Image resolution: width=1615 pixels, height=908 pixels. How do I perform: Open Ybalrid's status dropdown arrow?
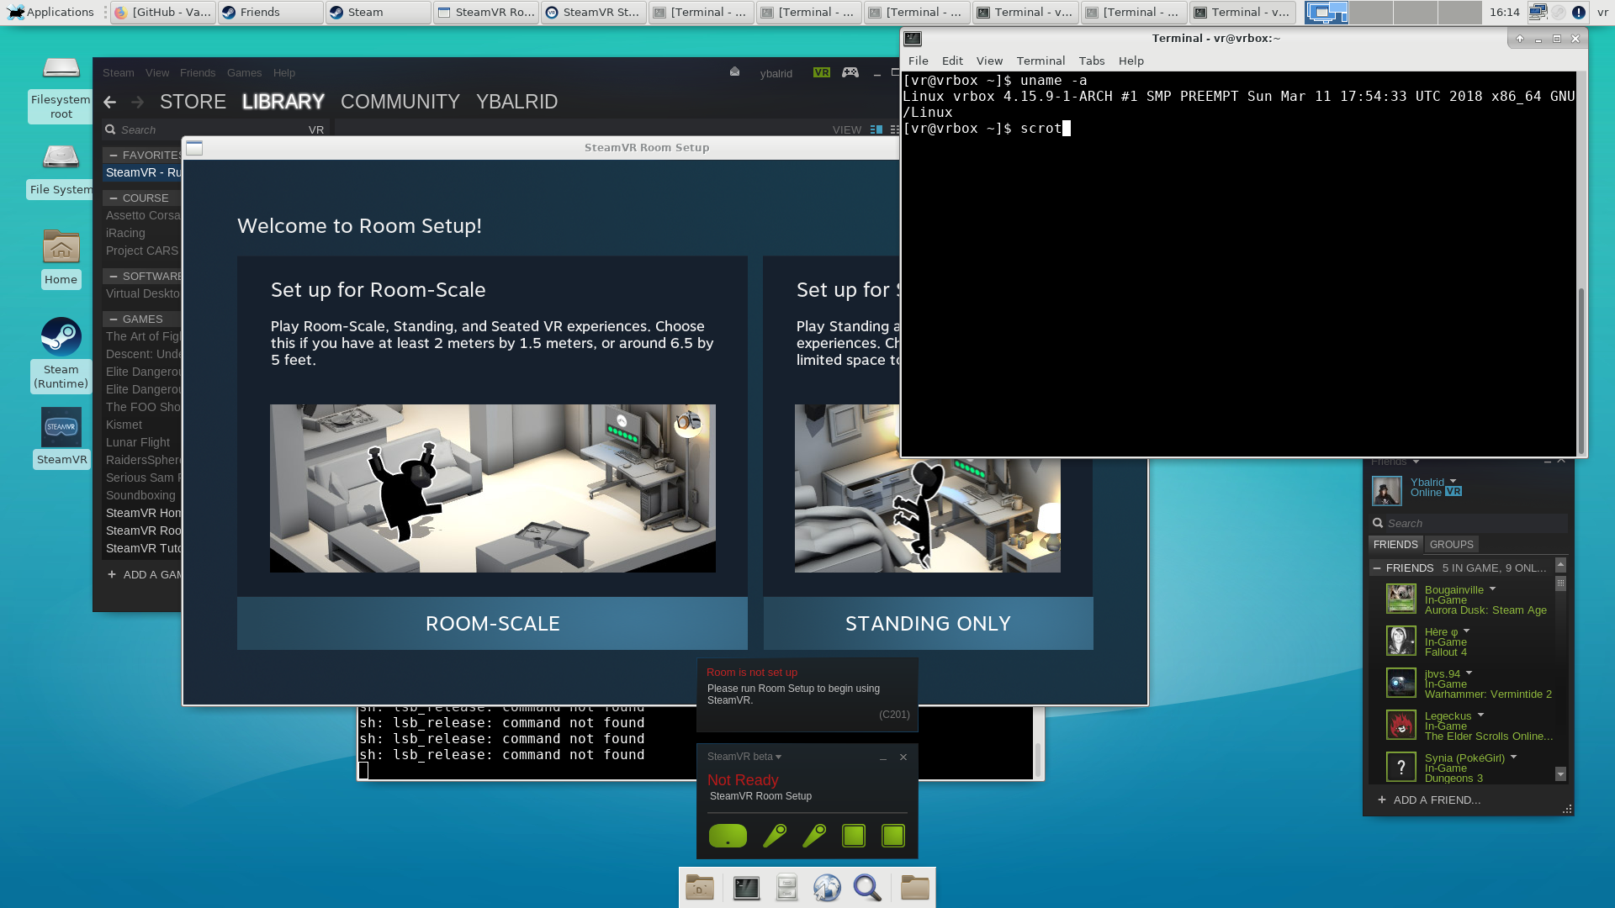tap(1453, 482)
